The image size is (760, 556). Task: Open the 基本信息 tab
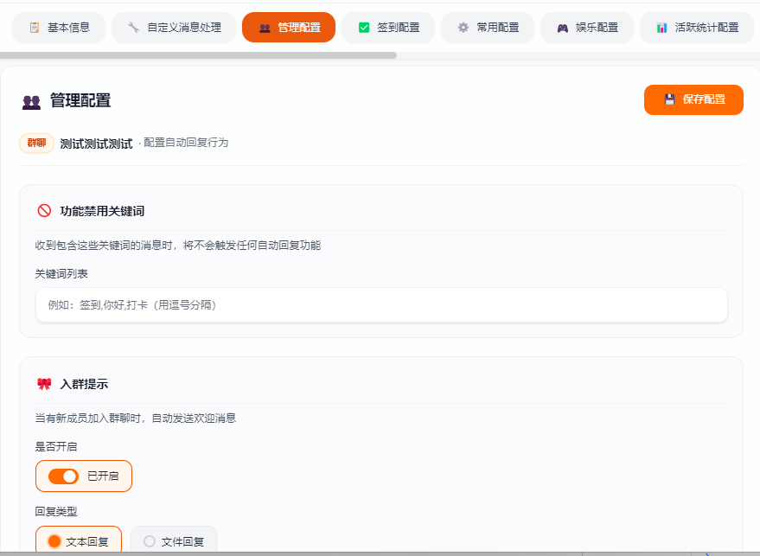pyautogui.click(x=58, y=27)
